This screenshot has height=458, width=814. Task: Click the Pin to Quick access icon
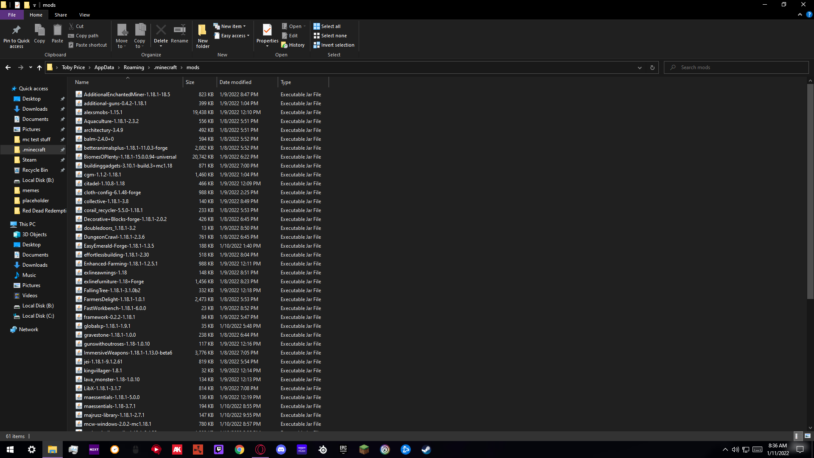tap(17, 31)
